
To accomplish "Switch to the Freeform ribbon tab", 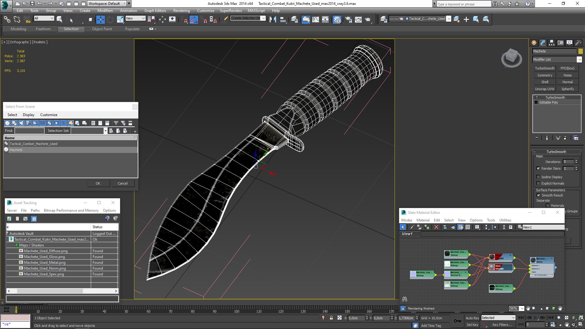I will click(x=43, y=29).
